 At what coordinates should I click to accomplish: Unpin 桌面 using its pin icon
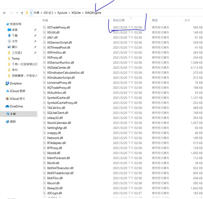(35, 30)
